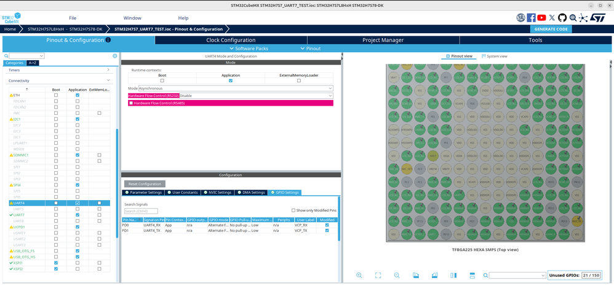Select the A->Z tab

tap(33, 63)
